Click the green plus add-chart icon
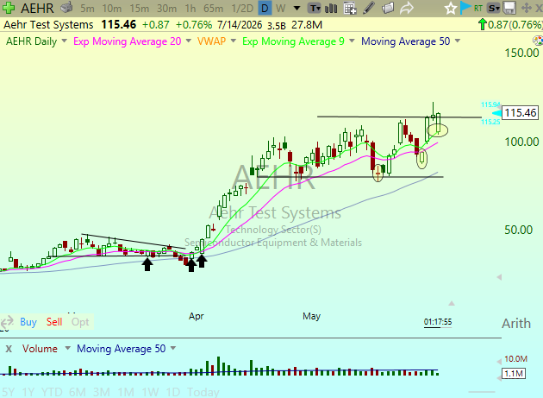543x398 pixels. tap(8, 8)
